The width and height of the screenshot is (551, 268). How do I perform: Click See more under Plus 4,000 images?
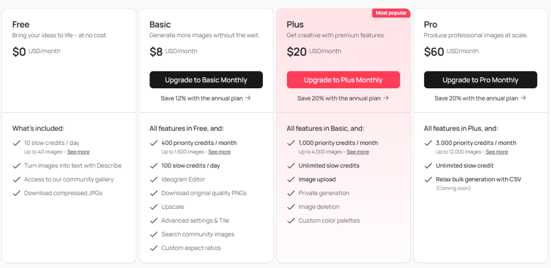point(358,152)
